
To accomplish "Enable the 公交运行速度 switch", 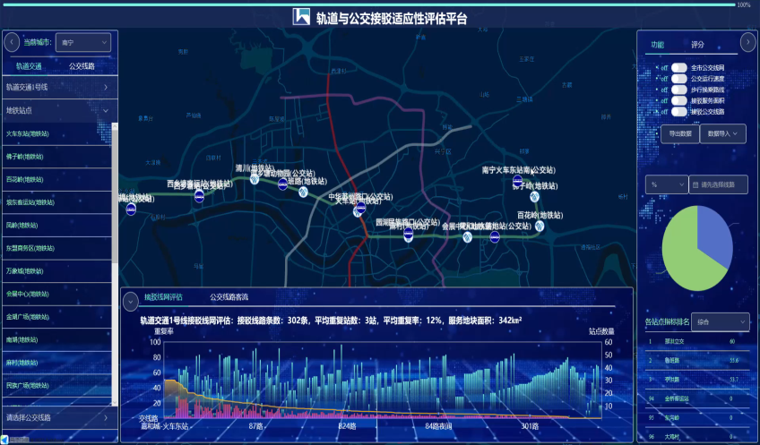I will pos(679,79).
